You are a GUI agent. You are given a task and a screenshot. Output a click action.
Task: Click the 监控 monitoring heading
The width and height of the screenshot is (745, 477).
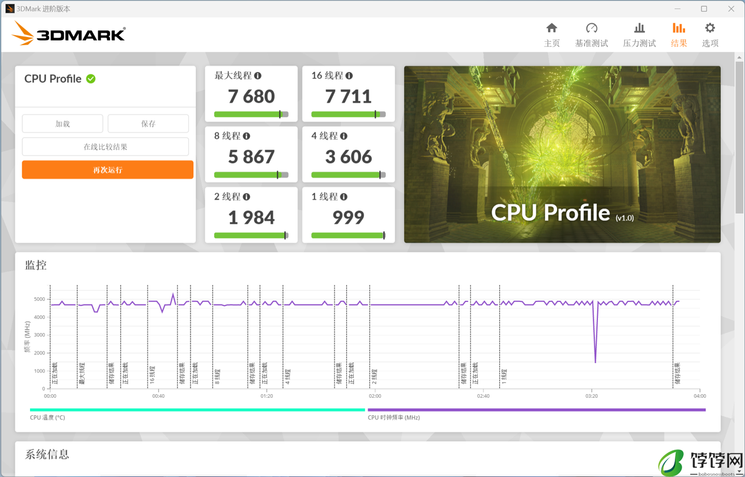tap(36, 265)
